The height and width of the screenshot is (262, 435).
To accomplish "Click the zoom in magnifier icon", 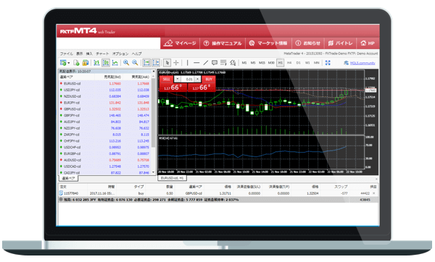I will coord(126,62).
